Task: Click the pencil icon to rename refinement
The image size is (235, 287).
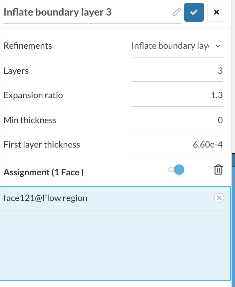Action: 176,13
